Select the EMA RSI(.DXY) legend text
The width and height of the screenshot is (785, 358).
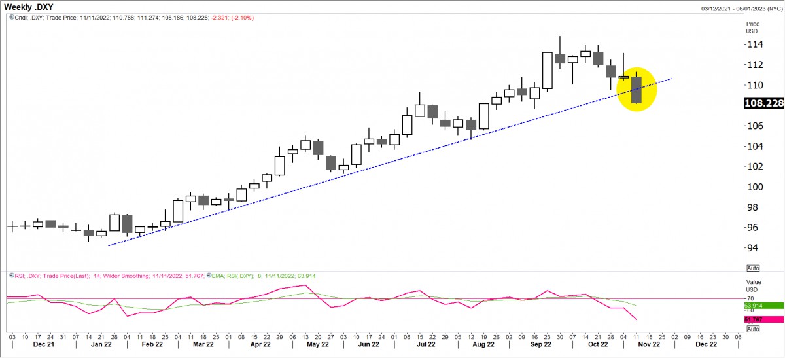click(x=262, y=276)
